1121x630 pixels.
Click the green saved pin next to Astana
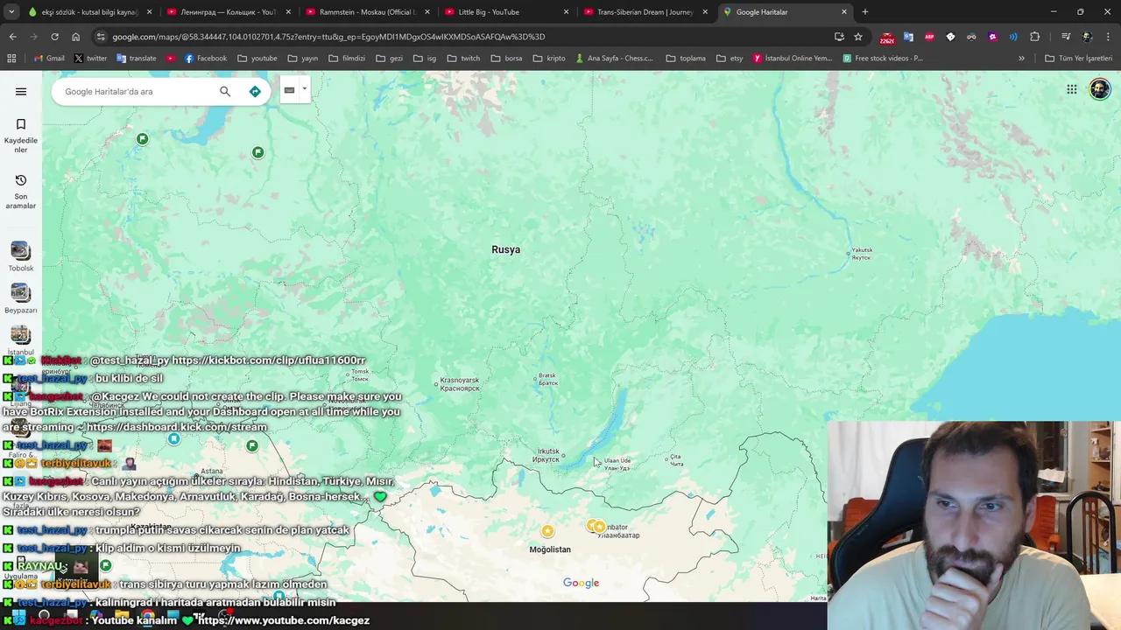click(252, 446)
